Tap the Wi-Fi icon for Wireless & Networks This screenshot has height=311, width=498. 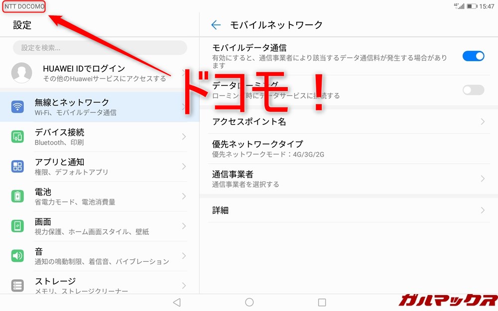pos(17,107)
